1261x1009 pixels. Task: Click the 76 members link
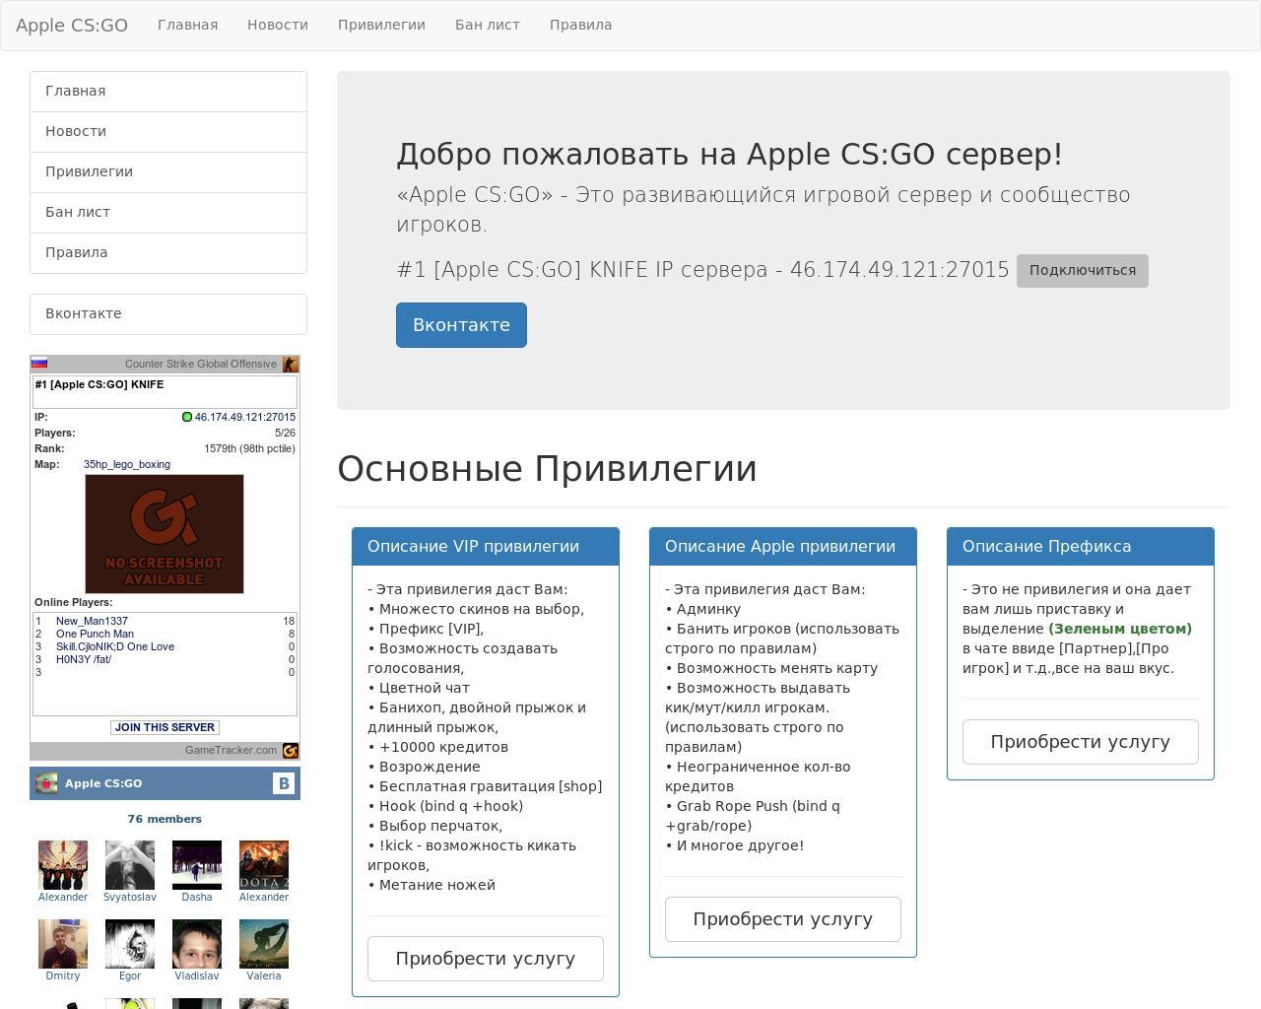(x=165, y=819)
